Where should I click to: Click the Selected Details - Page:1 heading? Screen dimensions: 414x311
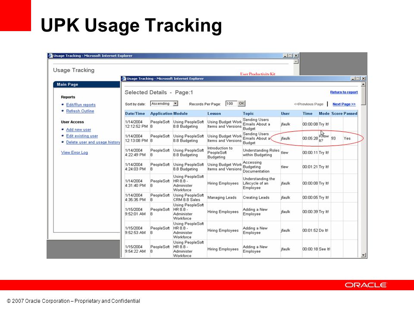[x=159, y=92]
